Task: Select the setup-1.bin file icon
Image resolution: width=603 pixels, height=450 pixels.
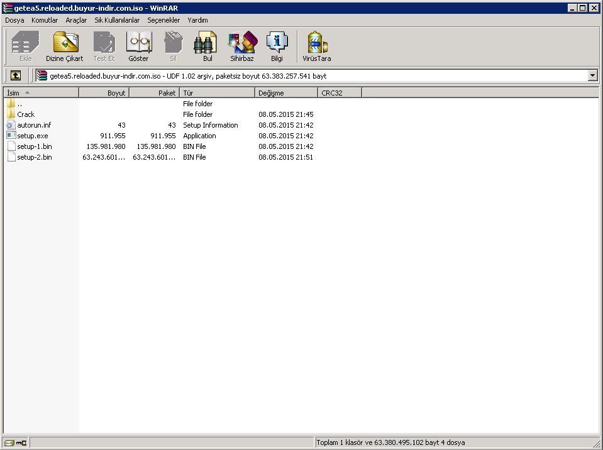Action: click(11, 146)
